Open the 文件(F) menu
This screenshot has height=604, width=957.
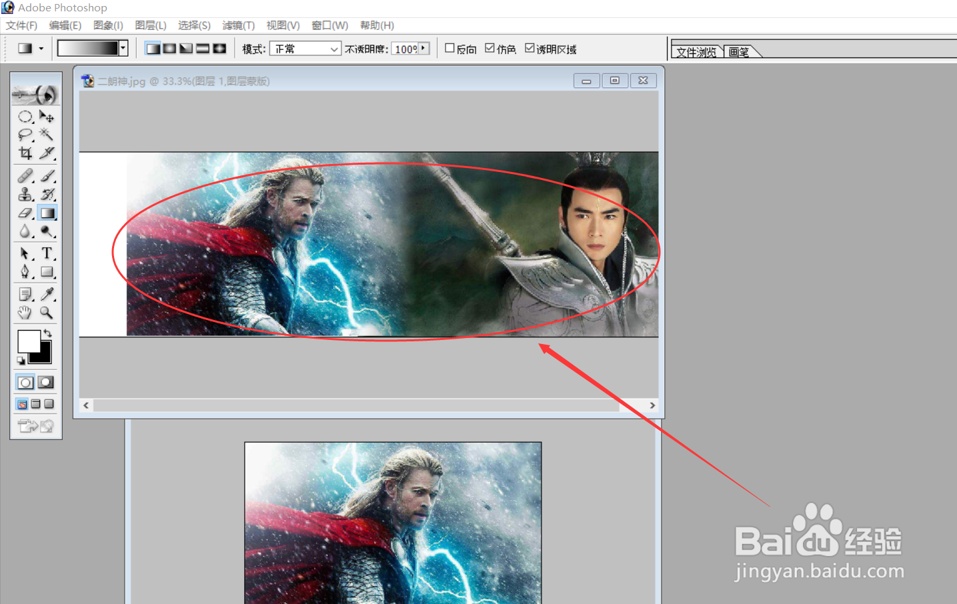pyautogui.click(x=21, y=25)
